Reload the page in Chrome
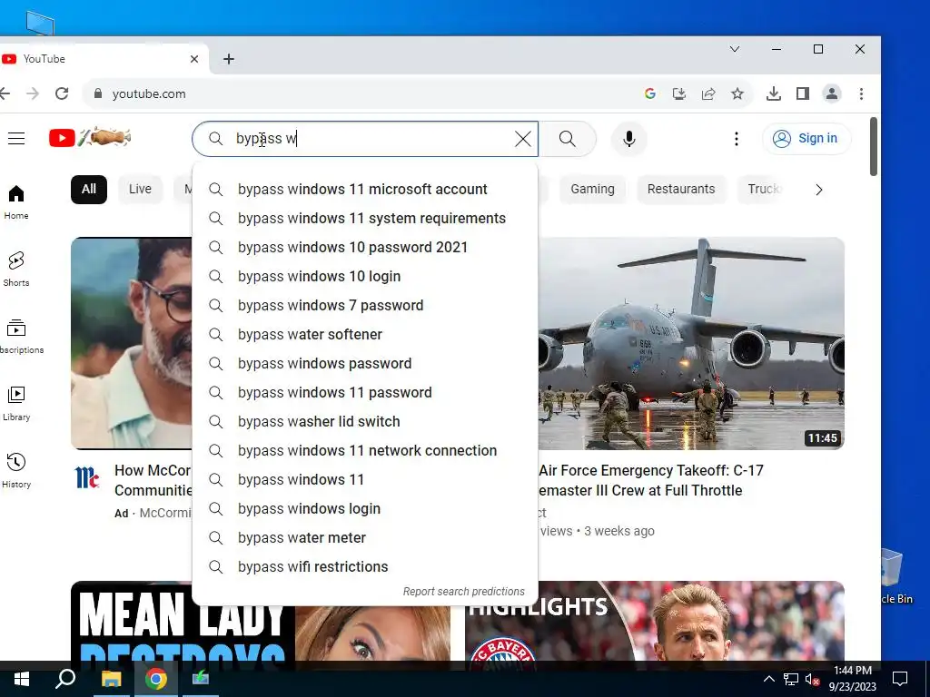The image size is (930, 697). coord(62,93)
